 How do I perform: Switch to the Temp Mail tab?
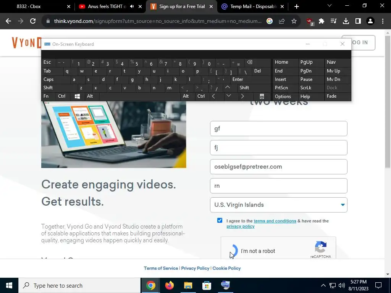(253, 6)
